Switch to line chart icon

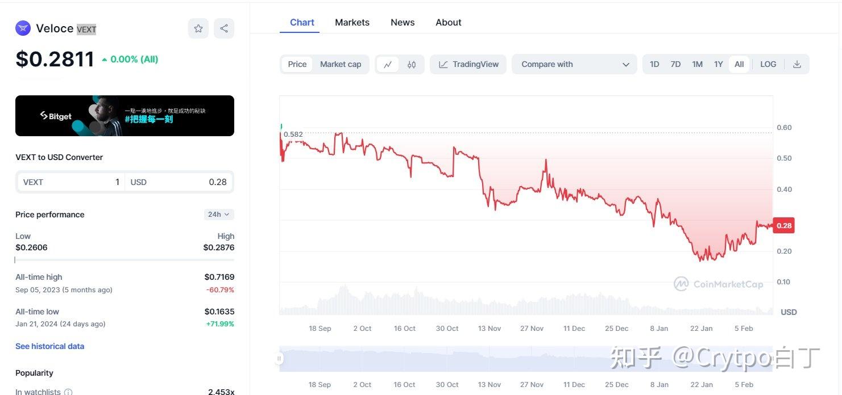(x=388, y=64)
